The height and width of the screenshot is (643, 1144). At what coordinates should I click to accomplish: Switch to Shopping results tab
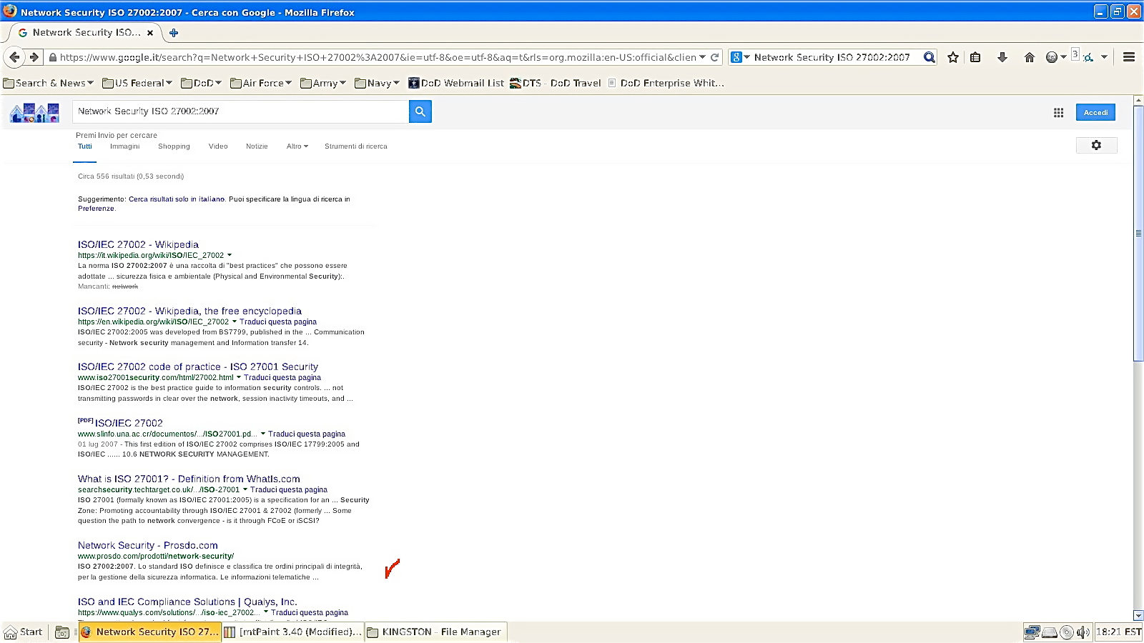174,146
